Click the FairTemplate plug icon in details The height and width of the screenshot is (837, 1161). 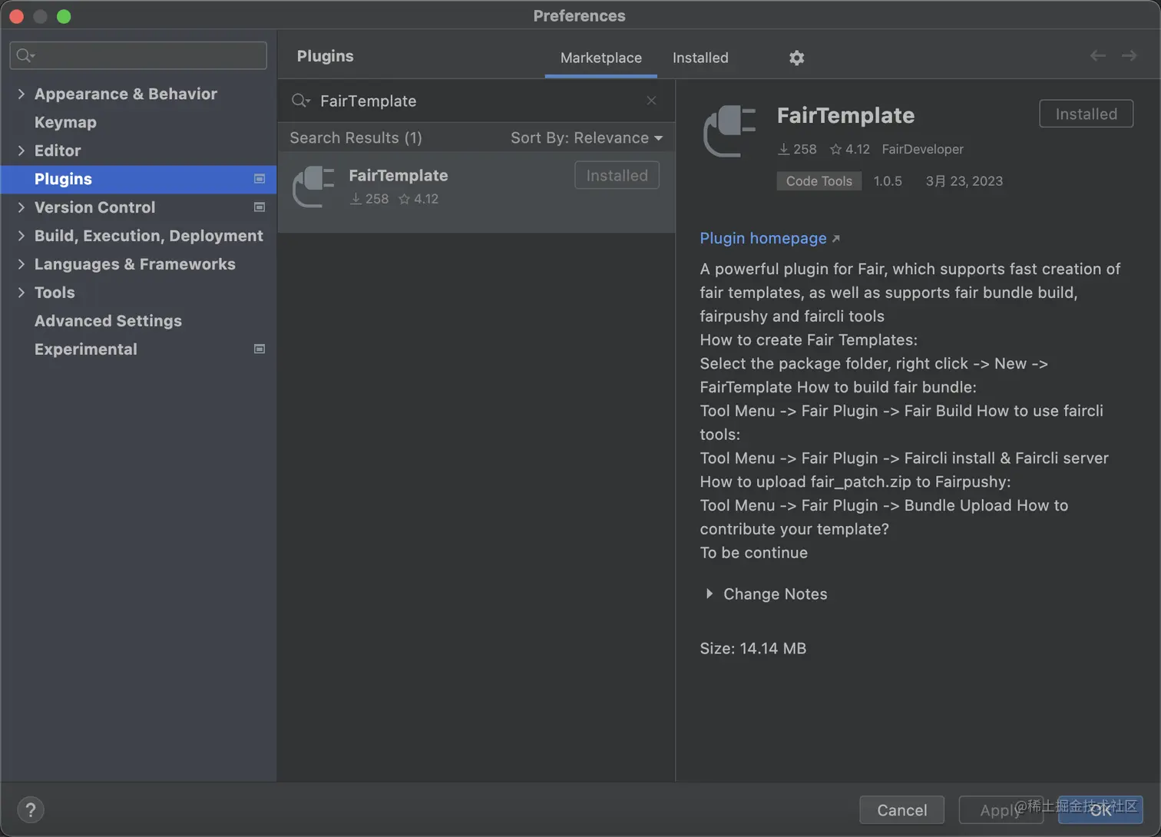click(729, 131)
